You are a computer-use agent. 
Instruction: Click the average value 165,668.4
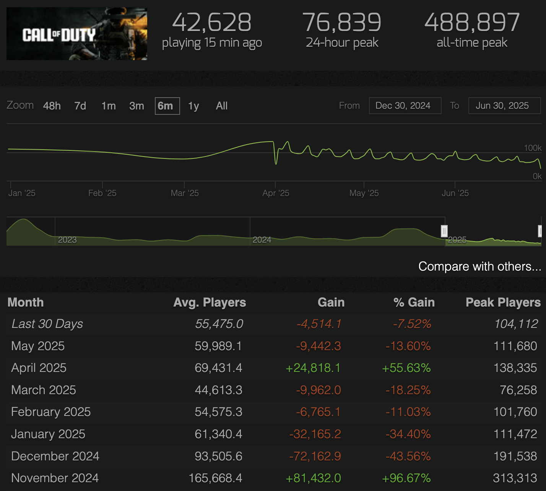(216, 478)
